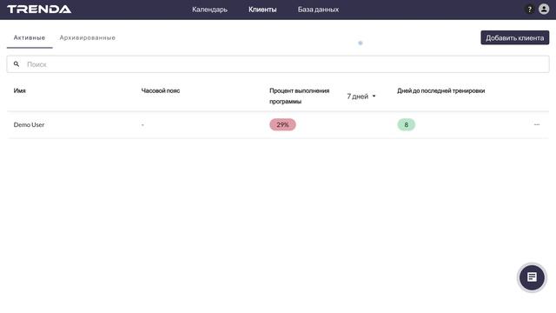
Task: Open the chat widget icon
Action: pyautogui.click(x=532, y=277)
